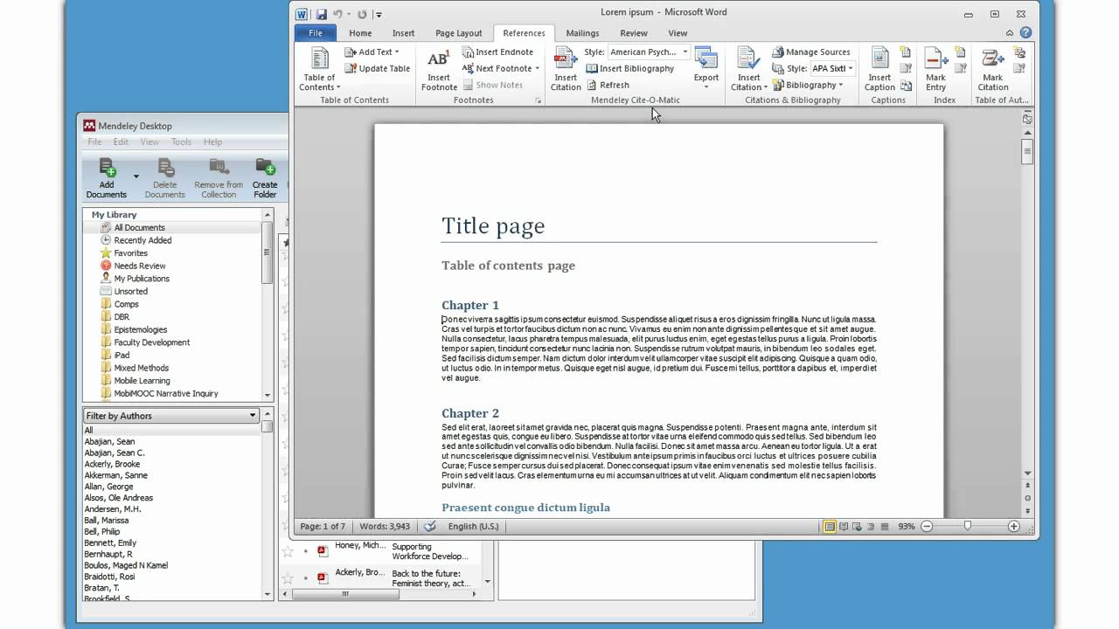Screen dimensions: 1119x629
Task: Open the Mendeley File menu
Action: [x=94, y=142]
